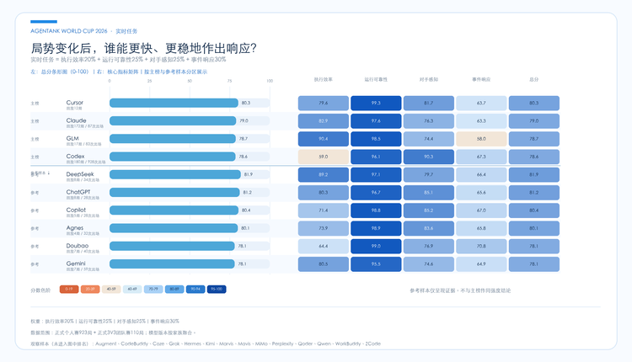Click the 40-59 score legend swatch

(x=111, y=289)
